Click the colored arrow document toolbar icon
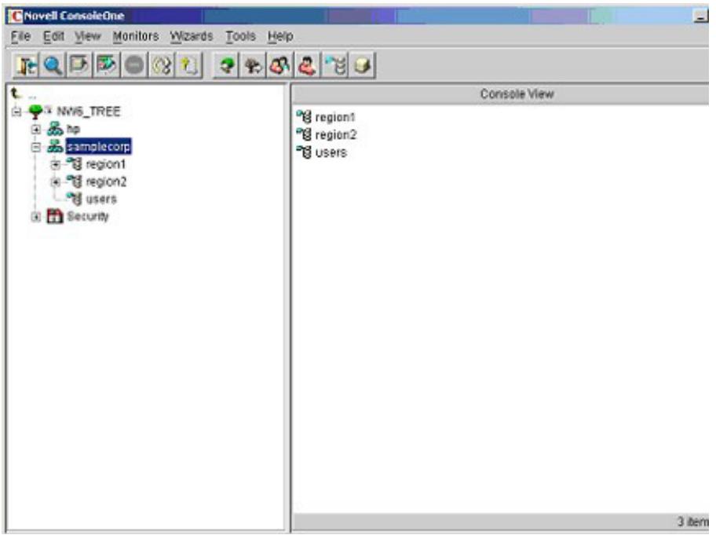This screenshot has width=716, height=535. tap(107, 65)
